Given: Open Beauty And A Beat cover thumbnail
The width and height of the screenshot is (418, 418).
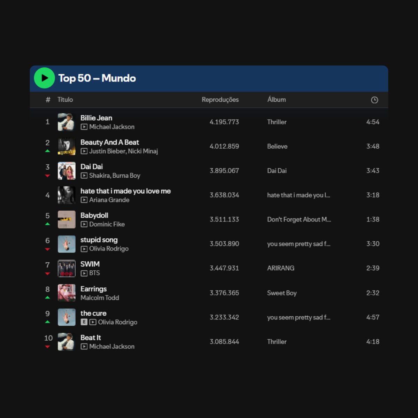Looking at the screenshot, I should (x=67, y=146).
